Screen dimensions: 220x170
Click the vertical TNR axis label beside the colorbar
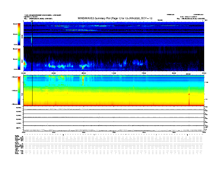point(22,95)
